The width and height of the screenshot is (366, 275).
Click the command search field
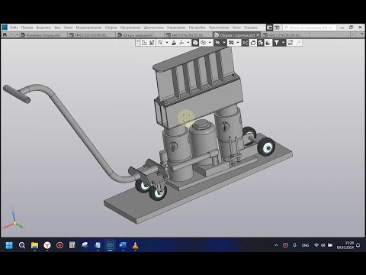310,27
